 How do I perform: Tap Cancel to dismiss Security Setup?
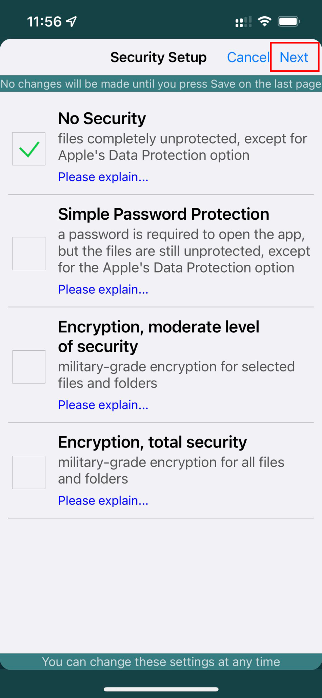pyautogui.click(x=248, y=57)
